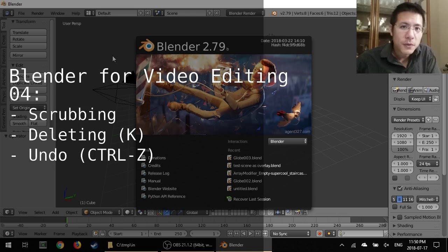The height and width of the screenshot is (252, 448).
Task: Open the timeline Marker menu
Action: click(40, 233)
